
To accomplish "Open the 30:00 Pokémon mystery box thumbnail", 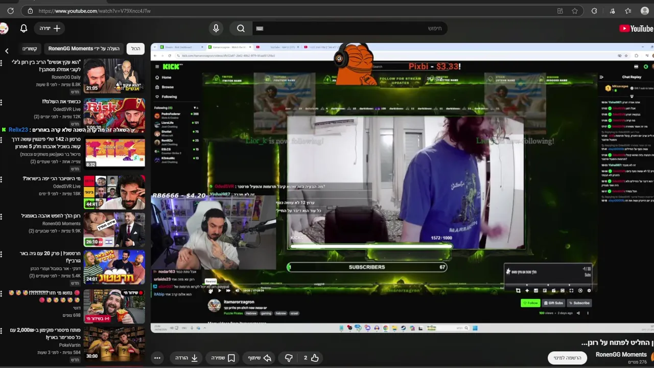I will (x=114, y=343).
